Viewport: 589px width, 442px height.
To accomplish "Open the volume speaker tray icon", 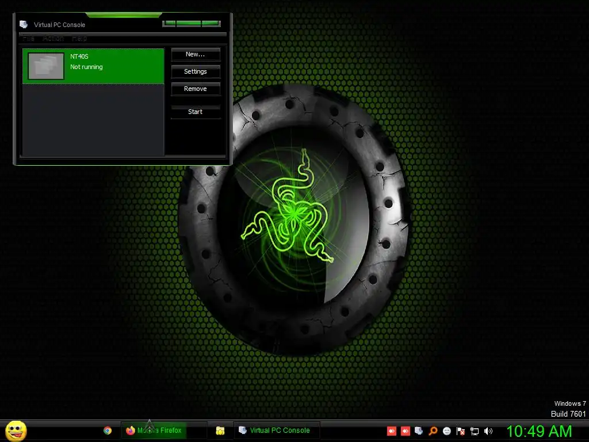I will [488, 431].
